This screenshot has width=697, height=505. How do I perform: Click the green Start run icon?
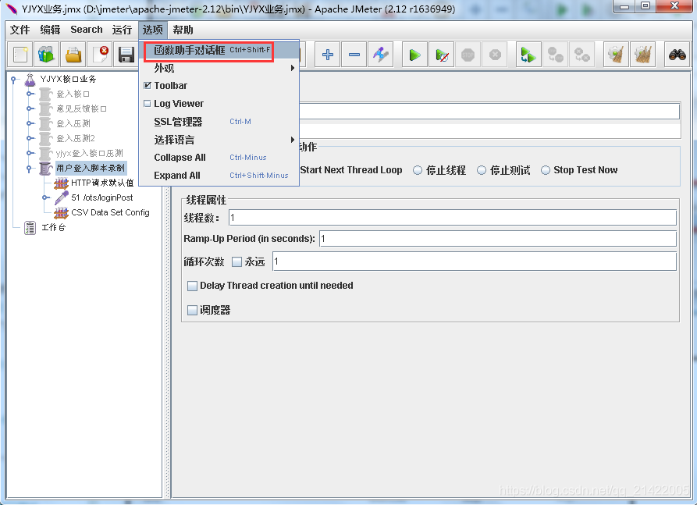pos(414,55)
